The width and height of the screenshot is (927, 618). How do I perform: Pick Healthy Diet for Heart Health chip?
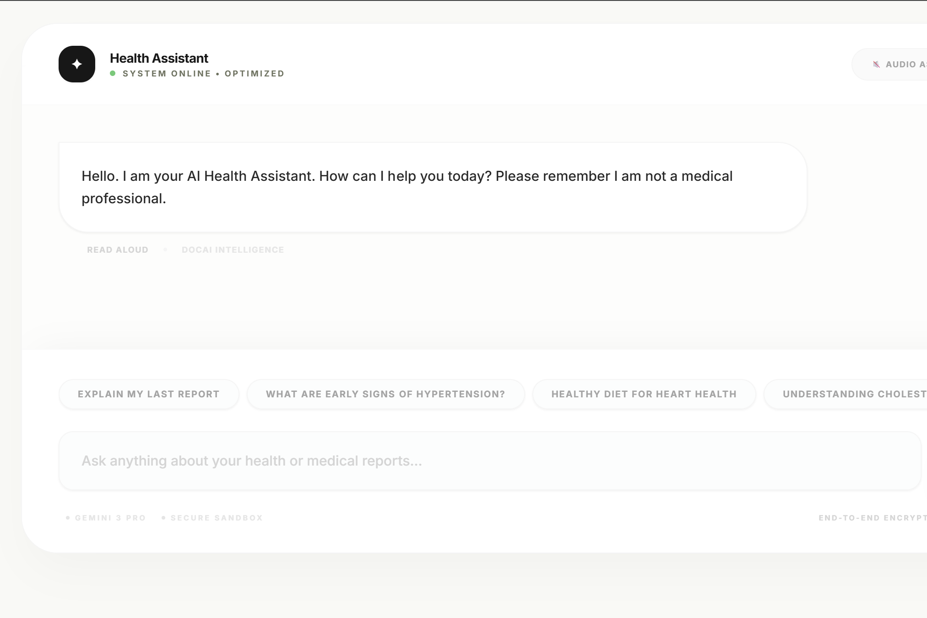pyautogui.click(x=644, y=394)
